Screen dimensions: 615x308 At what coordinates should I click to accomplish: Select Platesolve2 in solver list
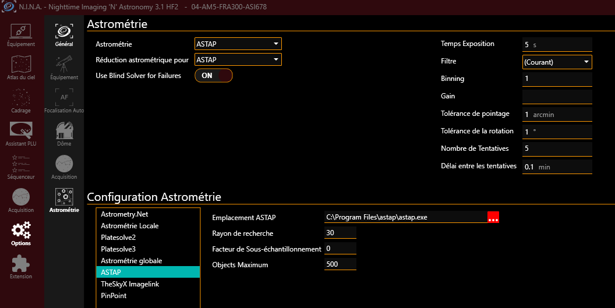coord(149,238)
